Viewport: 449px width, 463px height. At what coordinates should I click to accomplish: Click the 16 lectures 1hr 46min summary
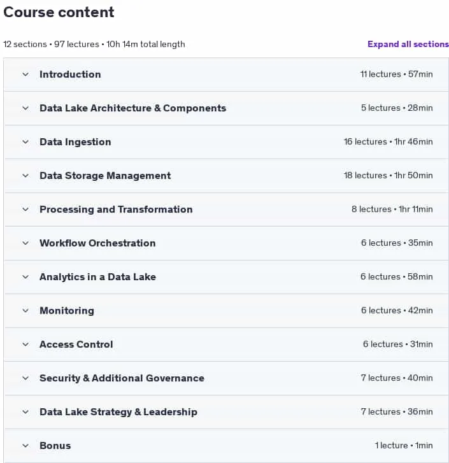pyautogui.click(x=388, y=142)
